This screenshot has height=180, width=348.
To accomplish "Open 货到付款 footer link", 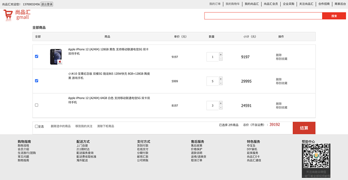I will point(142,146).
